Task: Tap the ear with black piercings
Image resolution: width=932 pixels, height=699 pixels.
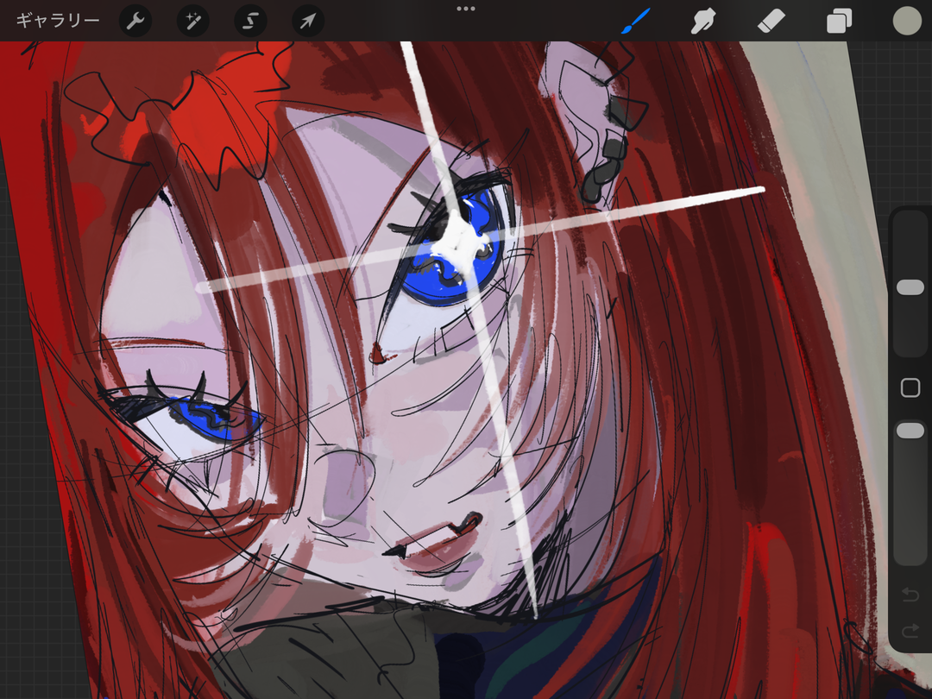Action: (x=595, y=129)
